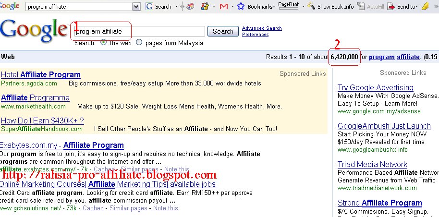Open the toolbar search box dropdown arrow
Screen dimensions: 439x217
136,7
